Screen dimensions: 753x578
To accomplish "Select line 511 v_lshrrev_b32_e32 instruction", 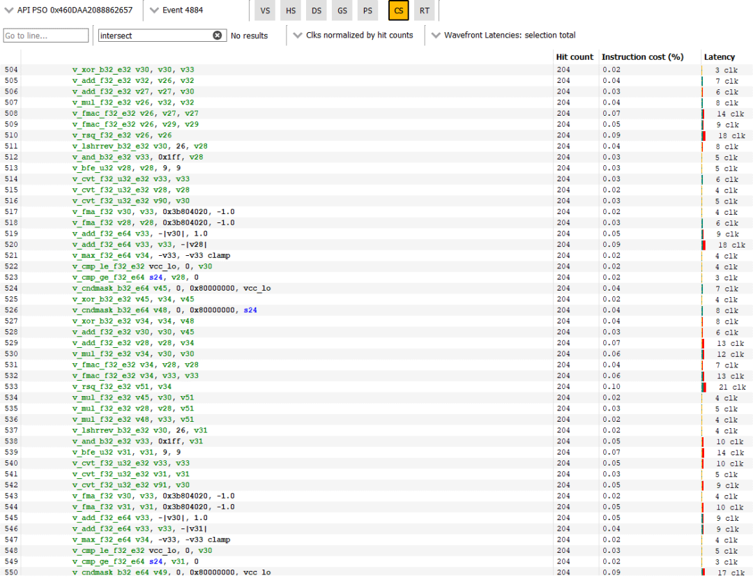I will [x=139, y=146].
